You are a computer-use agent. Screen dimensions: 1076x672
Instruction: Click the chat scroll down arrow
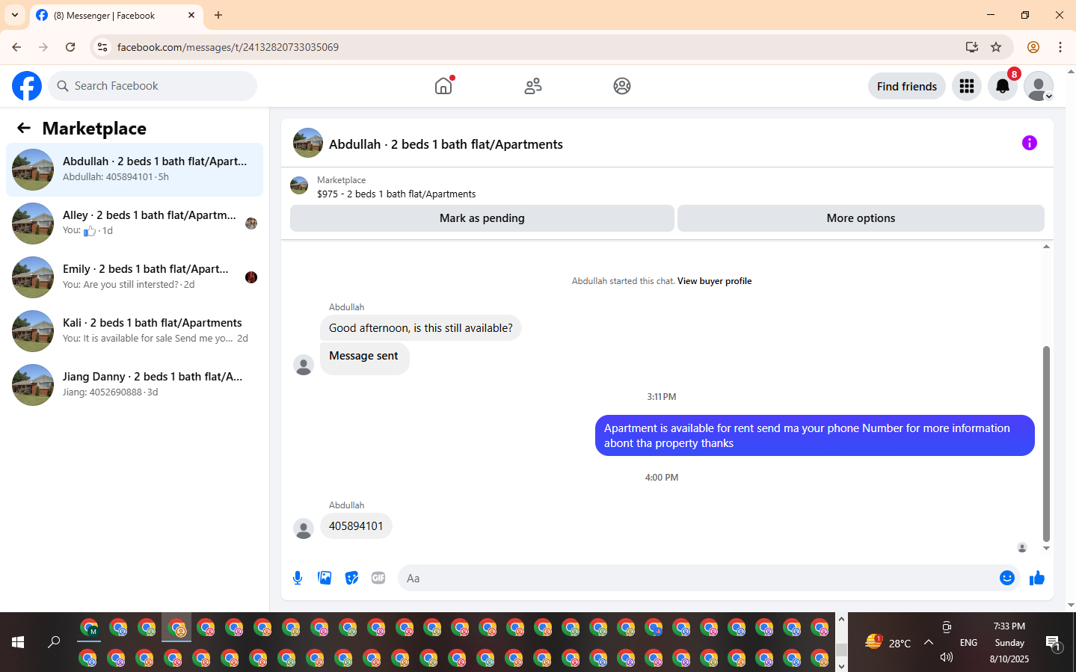pyautogui.click(x=1046, y=548)
